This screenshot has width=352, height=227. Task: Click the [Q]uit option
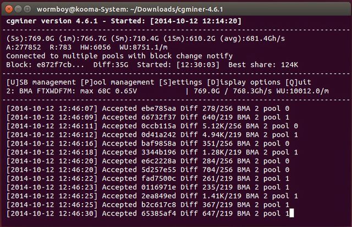click(x=298, y=82)
